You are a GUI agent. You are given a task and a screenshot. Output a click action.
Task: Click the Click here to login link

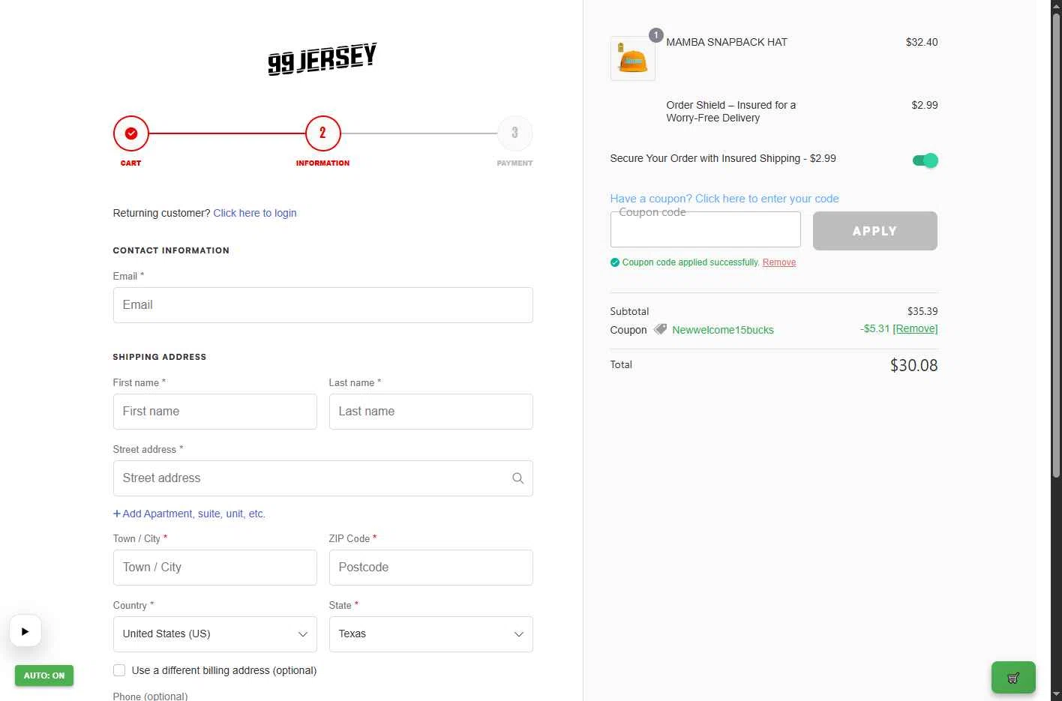[x=255, y=213]
